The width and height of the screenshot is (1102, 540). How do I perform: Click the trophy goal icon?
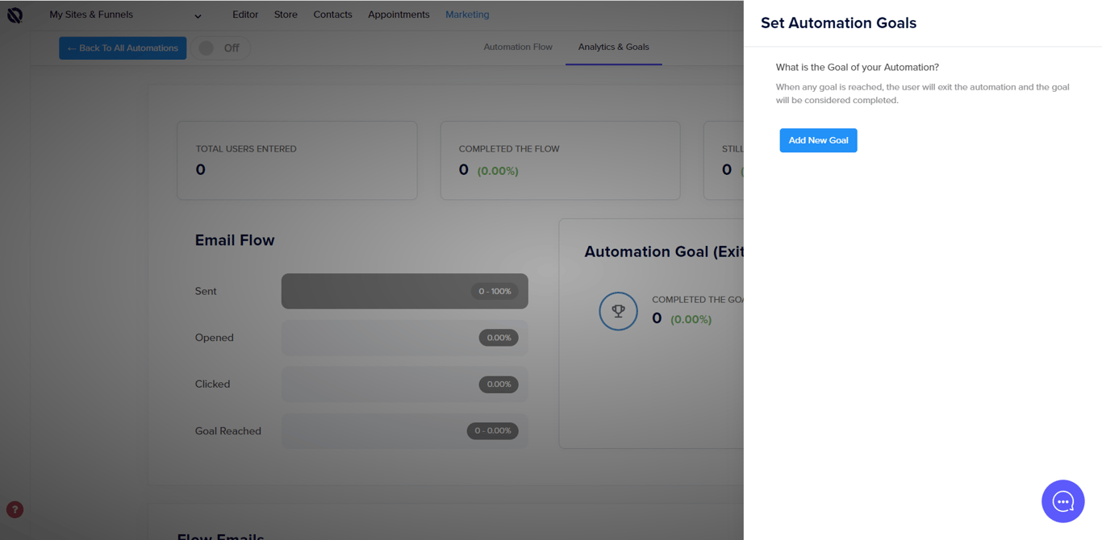pos(618,311)
